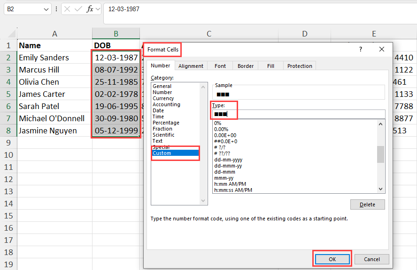Click DOB cell 25-11-1985

(116, 82)
